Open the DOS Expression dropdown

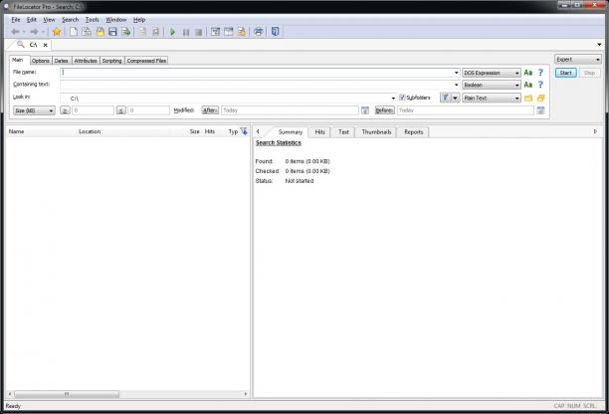(x=492, y=73)
